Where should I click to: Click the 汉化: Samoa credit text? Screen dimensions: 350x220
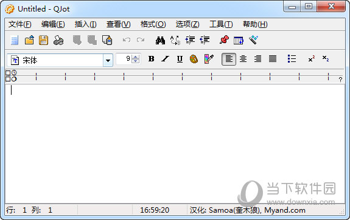pos(248,210)
